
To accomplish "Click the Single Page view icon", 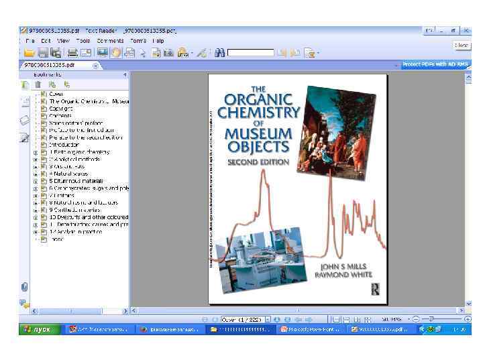I will tap(336, 320).
